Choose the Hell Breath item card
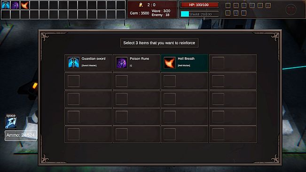This screenshot has width=306, height=172. coord(184,63)
